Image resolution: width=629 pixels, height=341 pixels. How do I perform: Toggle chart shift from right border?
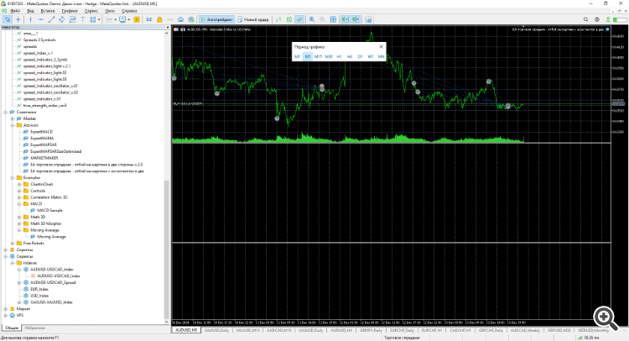[x=356, y=19]
